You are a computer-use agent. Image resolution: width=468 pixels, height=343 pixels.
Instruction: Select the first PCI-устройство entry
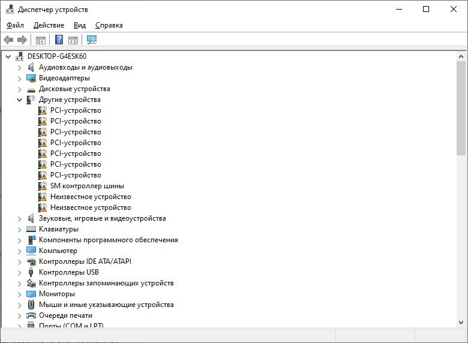[76, 110]
